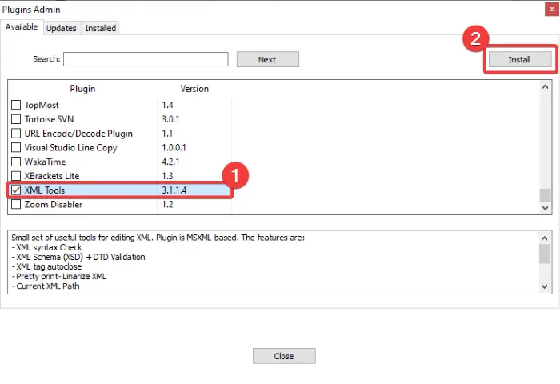Click the 'Small set of useful tools' description line
The height and width of the screenshot is (384, 560).
coord(158,238)
